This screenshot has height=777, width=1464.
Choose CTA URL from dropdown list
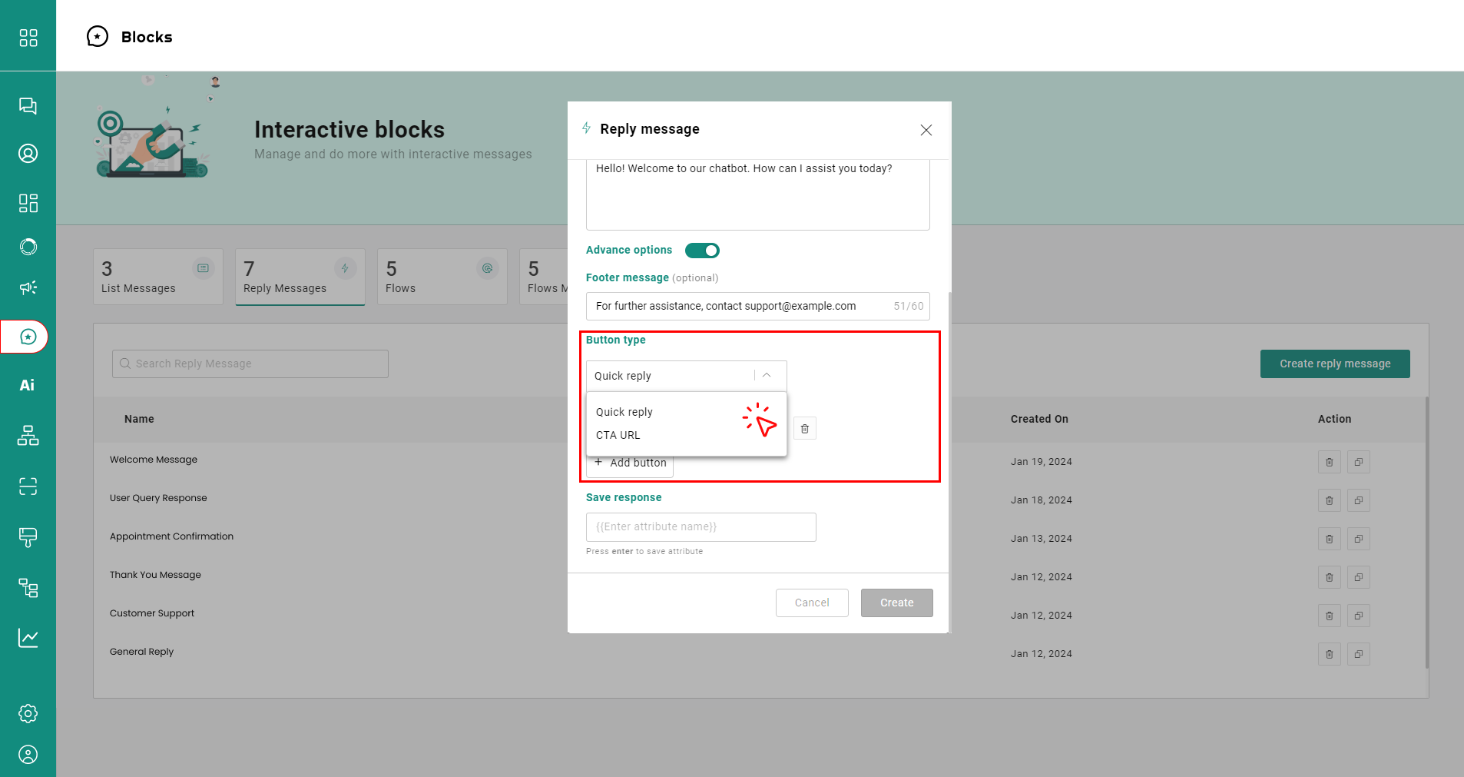tap(618, 435)
